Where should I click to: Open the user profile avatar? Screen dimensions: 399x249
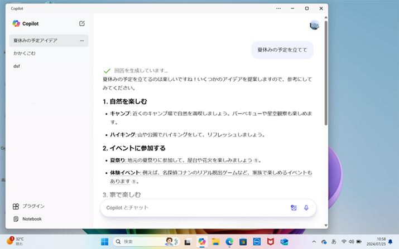pos(315,25)
